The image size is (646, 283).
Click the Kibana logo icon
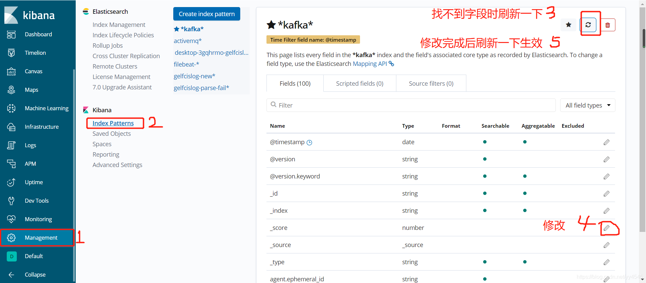(x=11, y=15)
